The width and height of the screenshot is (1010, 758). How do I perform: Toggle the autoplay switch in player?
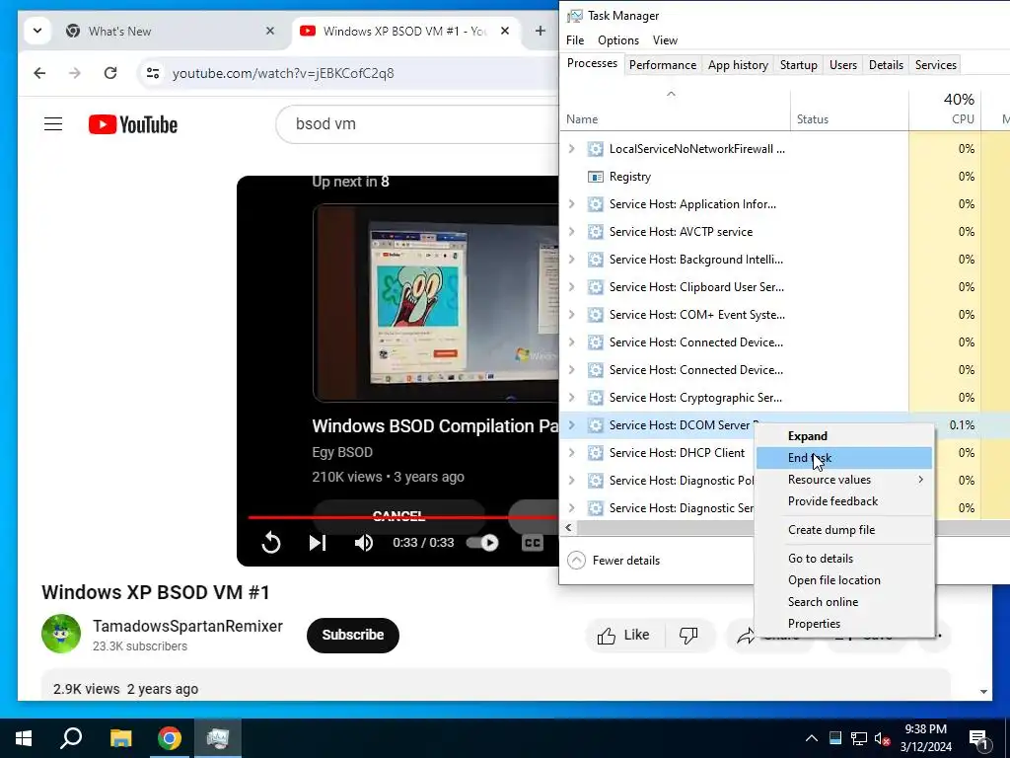coord(482,543)
